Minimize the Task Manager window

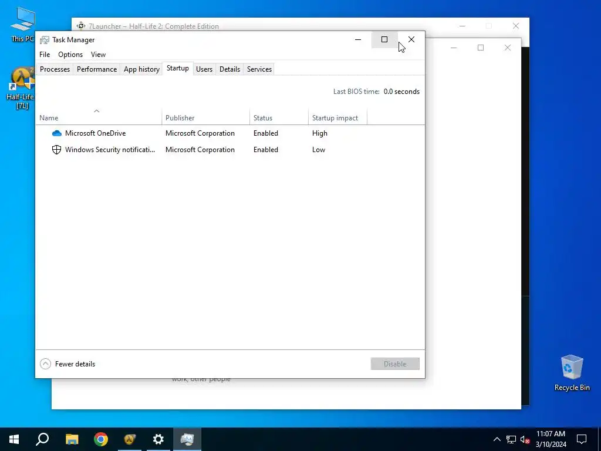(358, 39)
